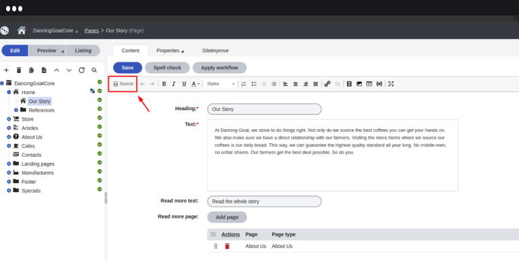This screenshot has height=261, width=519.
Task: Open the text color dropdown
Action: coord(196,84)
